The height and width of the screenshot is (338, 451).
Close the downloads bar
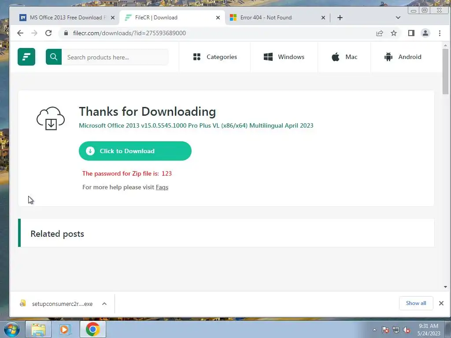441,303
